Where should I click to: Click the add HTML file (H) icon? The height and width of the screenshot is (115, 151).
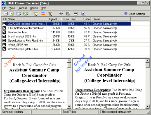[12, 14]
